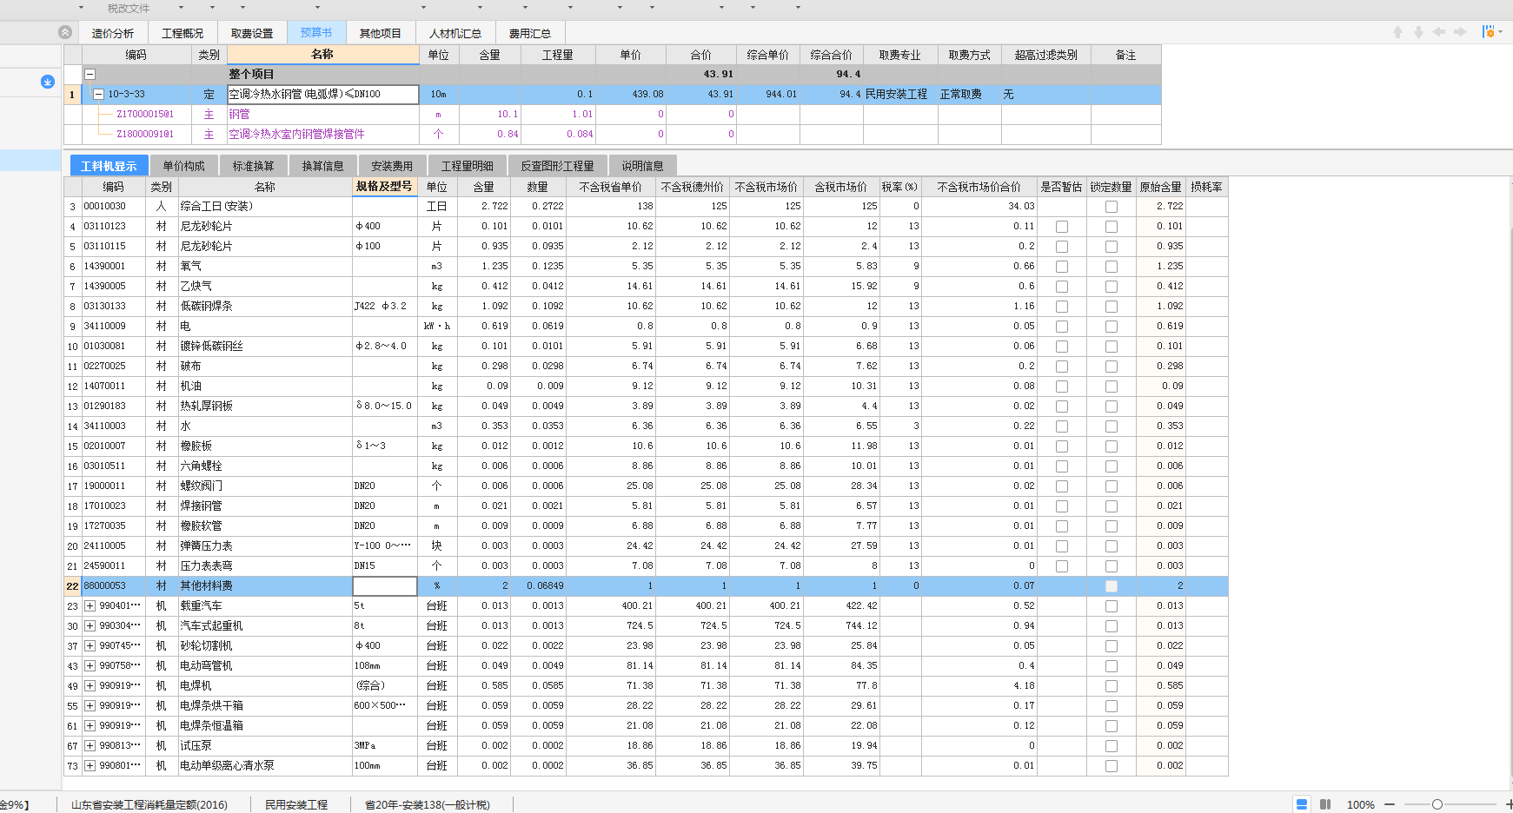Open the 换算信息 sub-tab
The image size is (1513, 813).
pos(323,166)
